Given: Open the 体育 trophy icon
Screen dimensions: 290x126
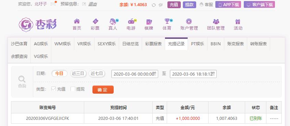Looking at the screenshot, I should pyautogui.click(x=167, y=21).
